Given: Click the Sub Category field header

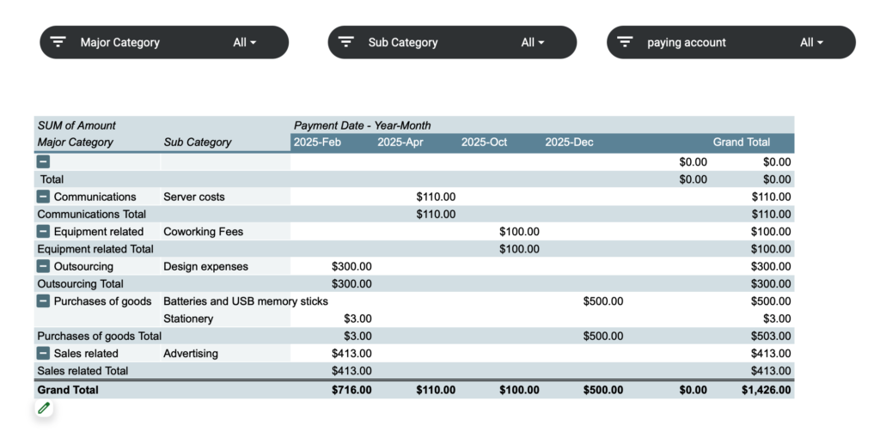Looking at the screenshot, I should click(197, 143).
